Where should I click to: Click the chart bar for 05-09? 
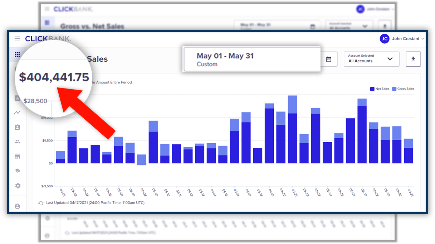[x=153, y=142]
